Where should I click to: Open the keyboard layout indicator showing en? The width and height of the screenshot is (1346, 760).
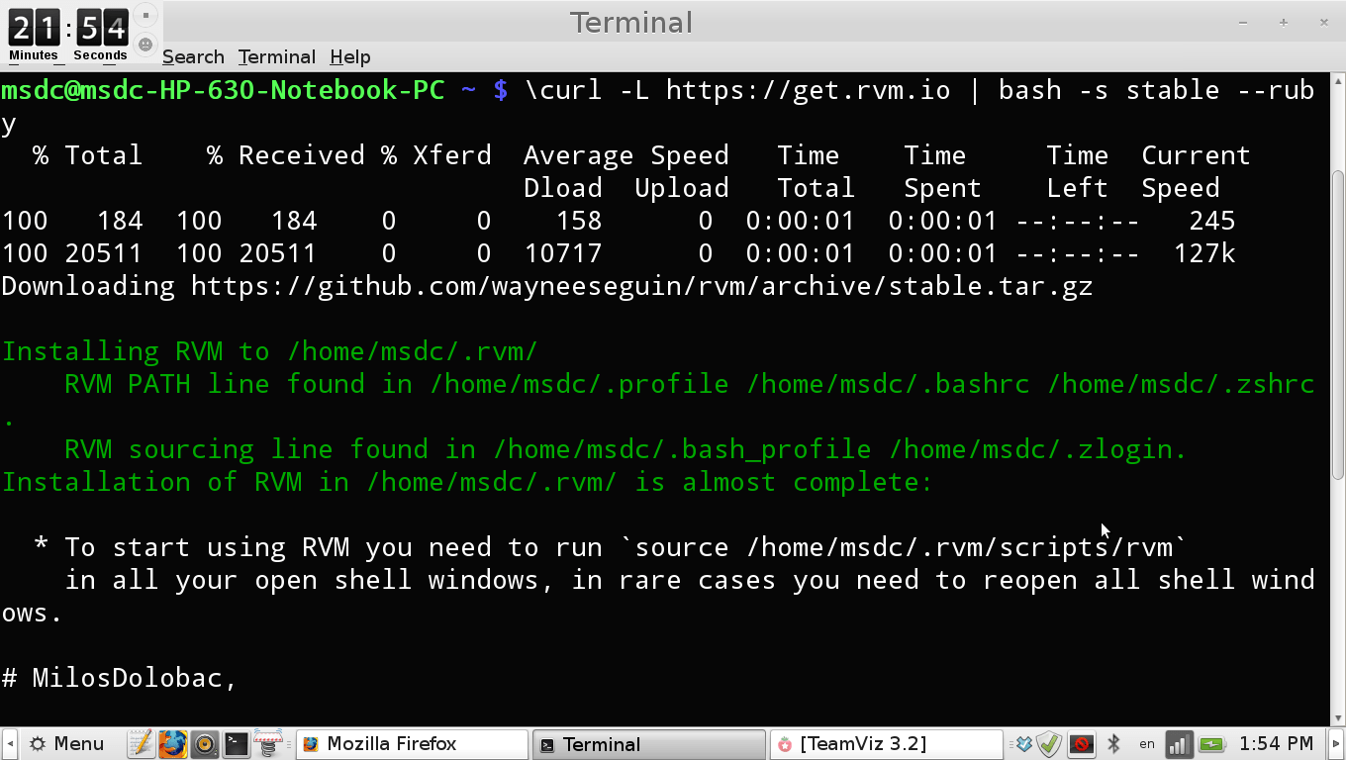tap(1146, 744)
